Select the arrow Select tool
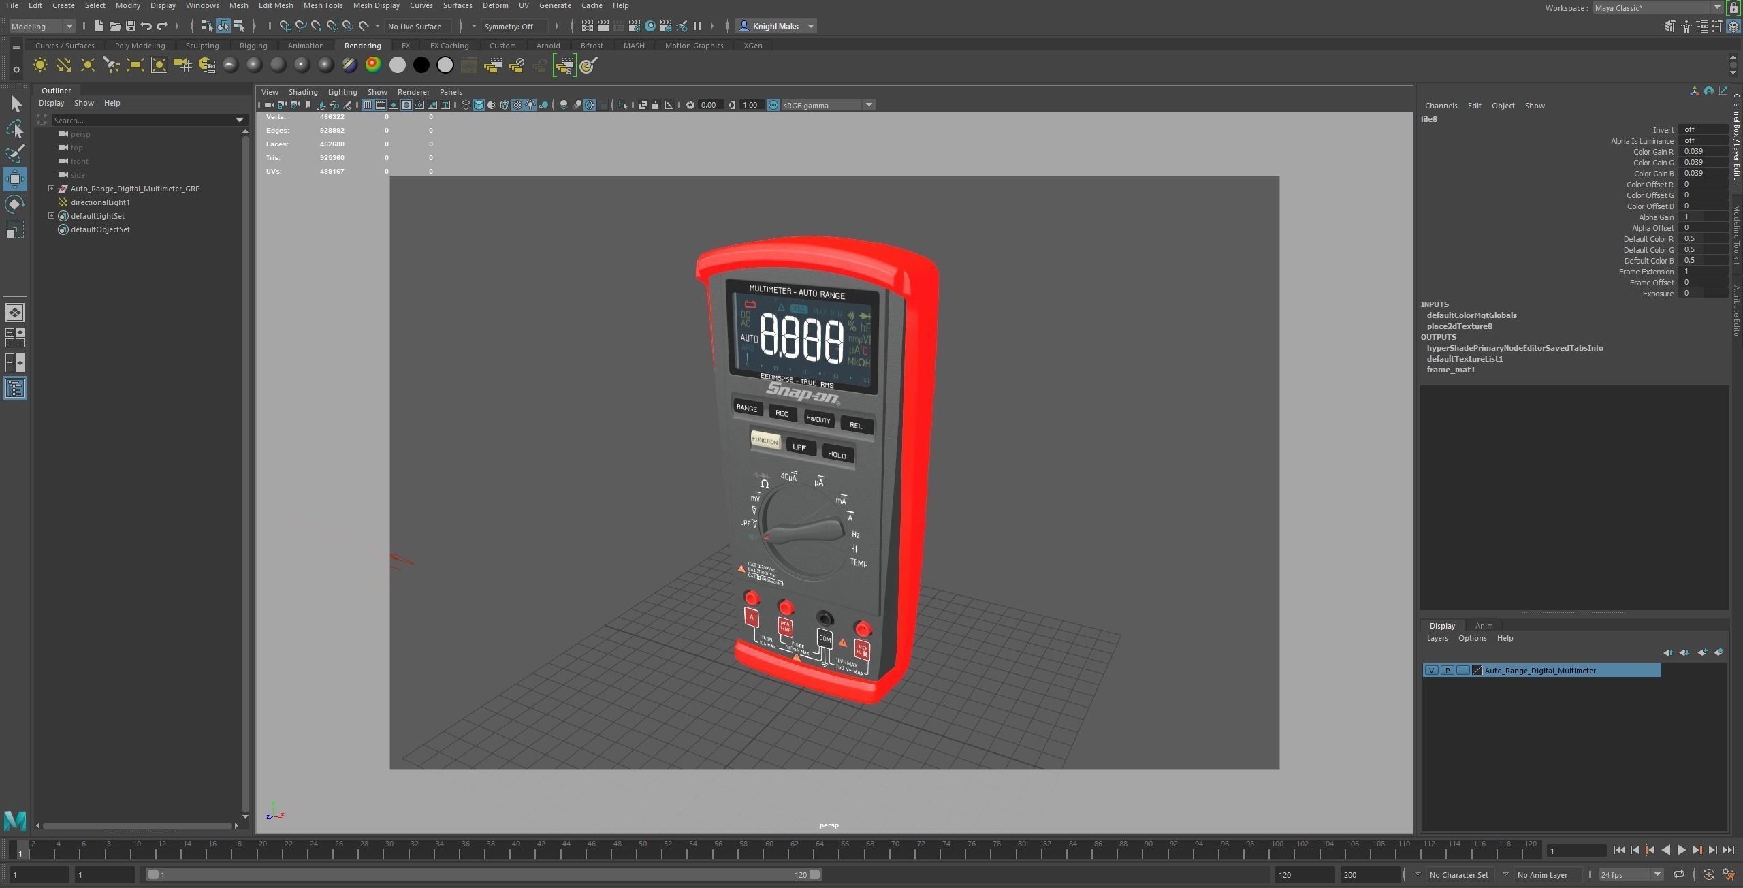Image resolution: width=1743 pixels, height=888 pixels. [16, 104]
